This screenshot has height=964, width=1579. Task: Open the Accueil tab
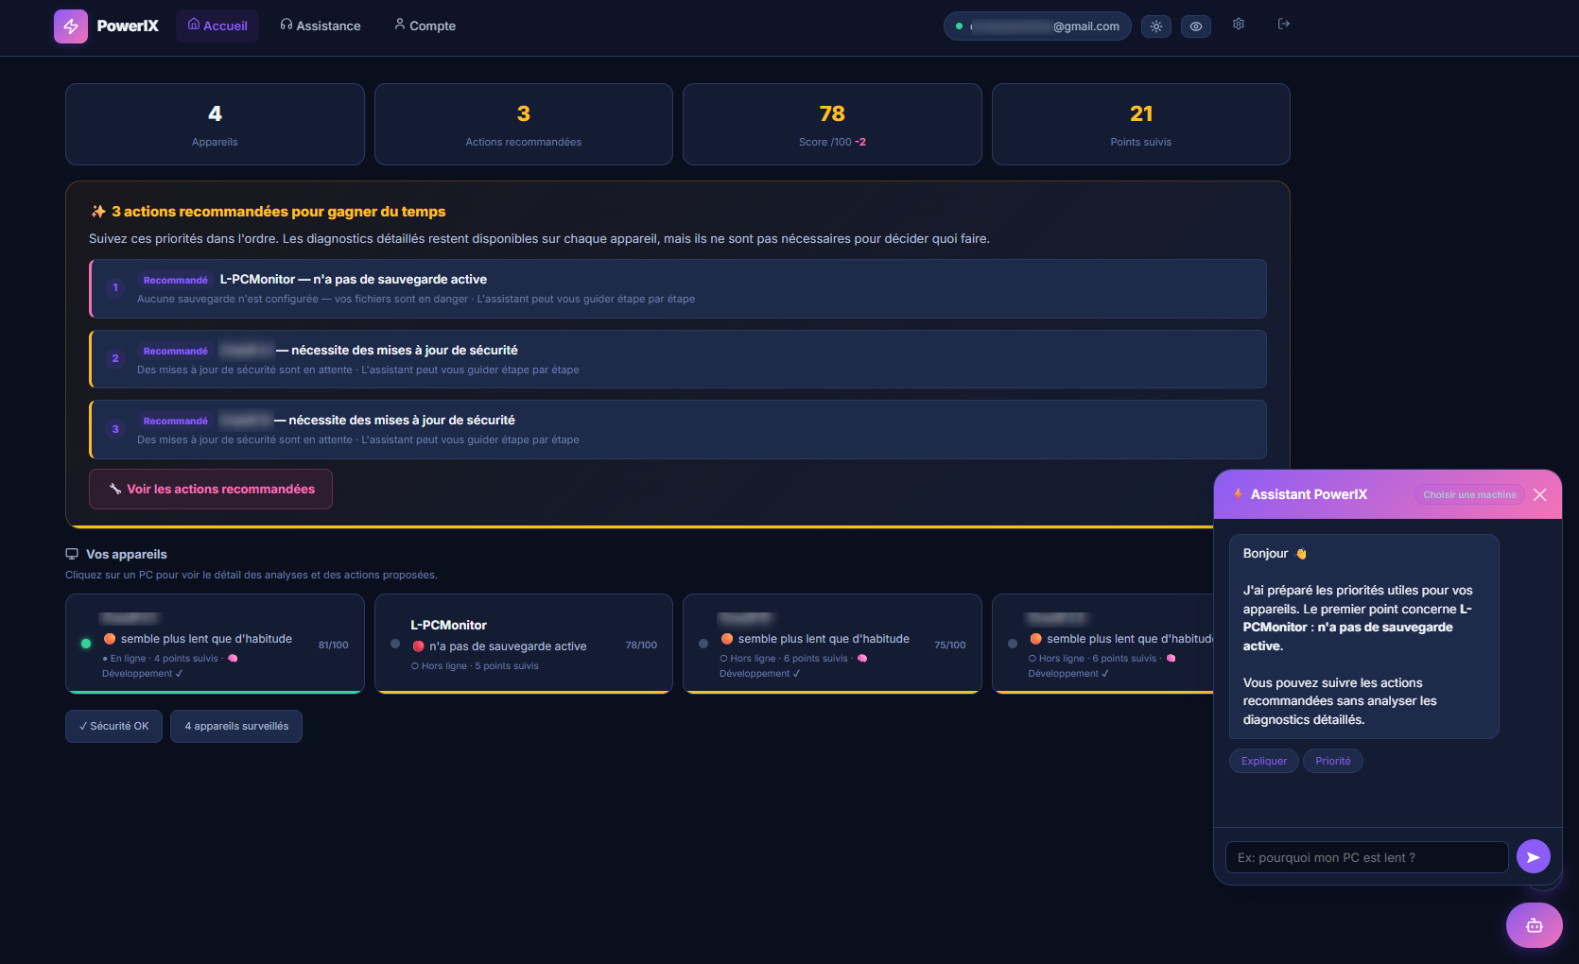coord(217,26)
